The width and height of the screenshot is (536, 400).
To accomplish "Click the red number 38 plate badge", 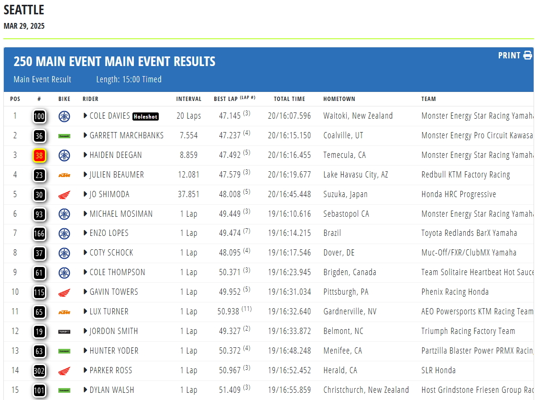I will pos(39,156).
